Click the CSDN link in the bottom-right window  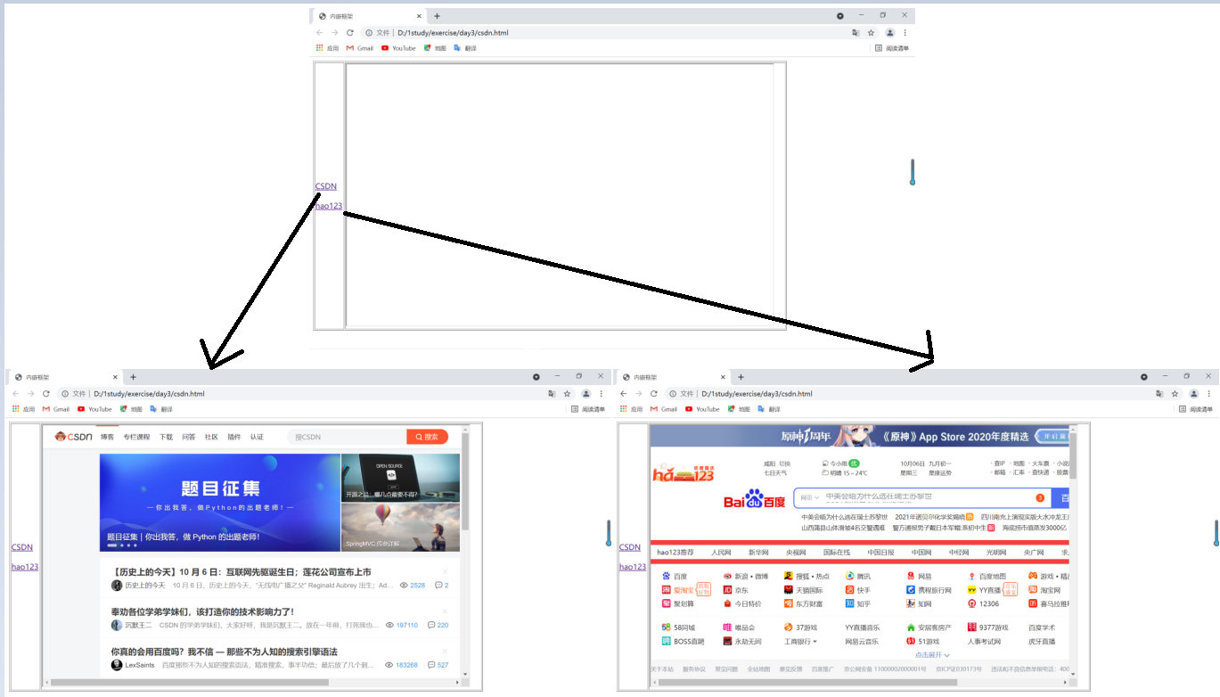[630, 547]
